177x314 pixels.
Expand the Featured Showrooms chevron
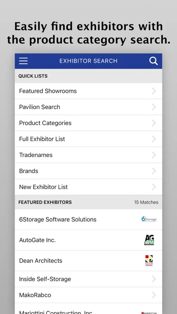click(154, 91)
